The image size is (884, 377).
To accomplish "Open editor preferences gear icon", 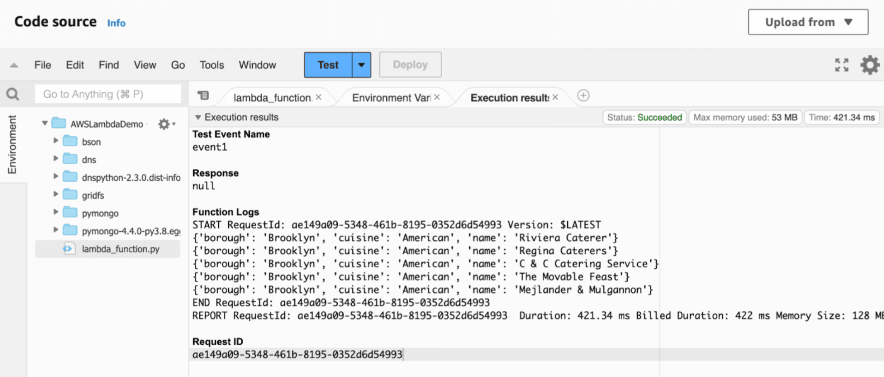I will point(869,65).
